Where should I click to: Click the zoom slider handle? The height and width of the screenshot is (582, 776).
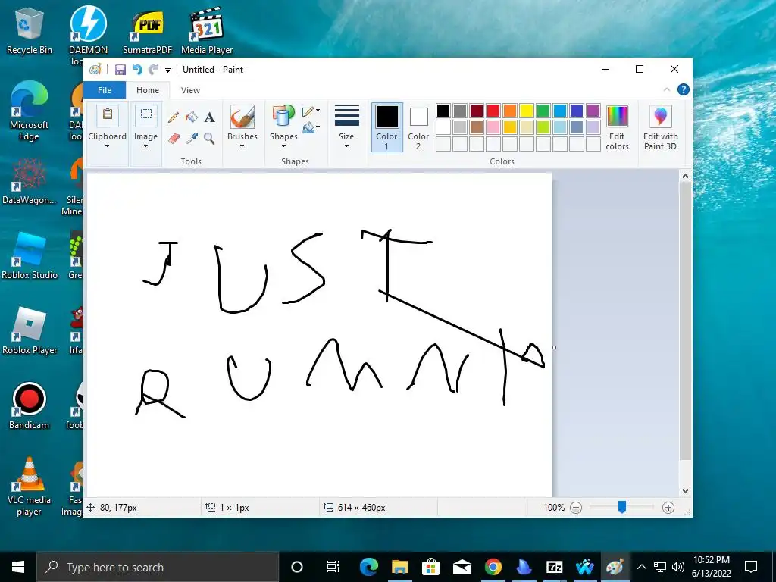point(622,507)
